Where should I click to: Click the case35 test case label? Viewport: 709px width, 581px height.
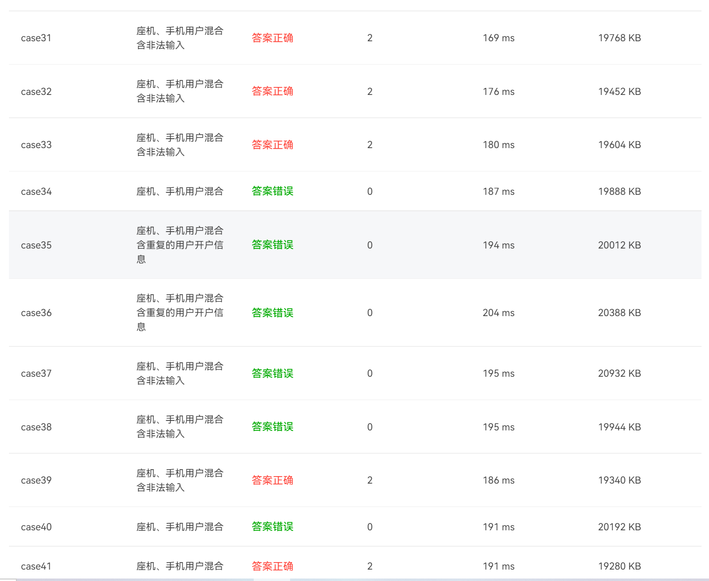coord(36,245)
